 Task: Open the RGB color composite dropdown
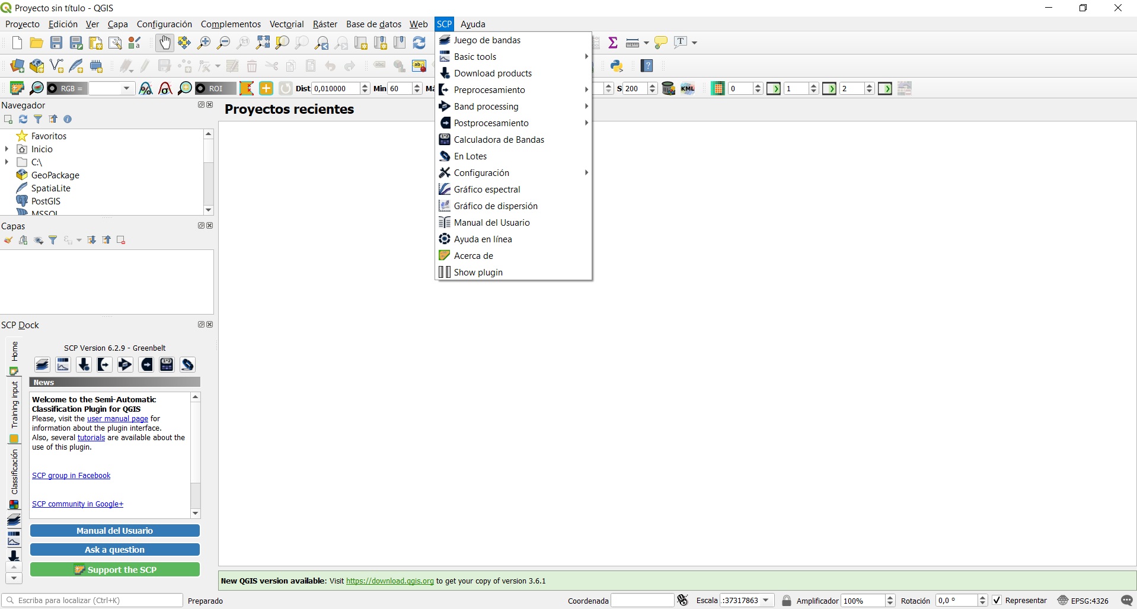pos(126,89)
